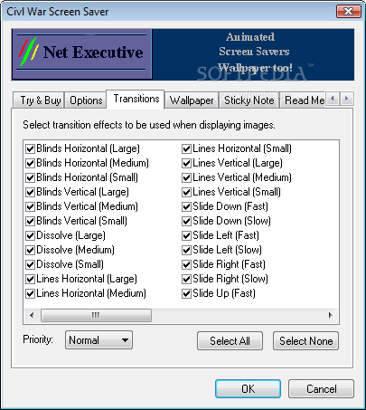Click the tab strip scroll-right arrow
366x410 pixels.
346,99
